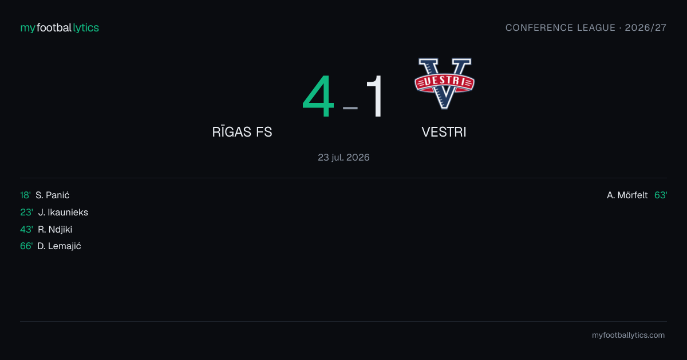687x360 pixels.
Task: Click the dash between the scores
Action: (350, 107)
